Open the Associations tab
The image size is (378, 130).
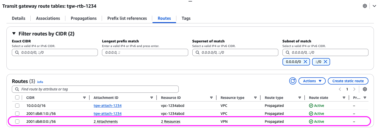[x=48, y=18]
